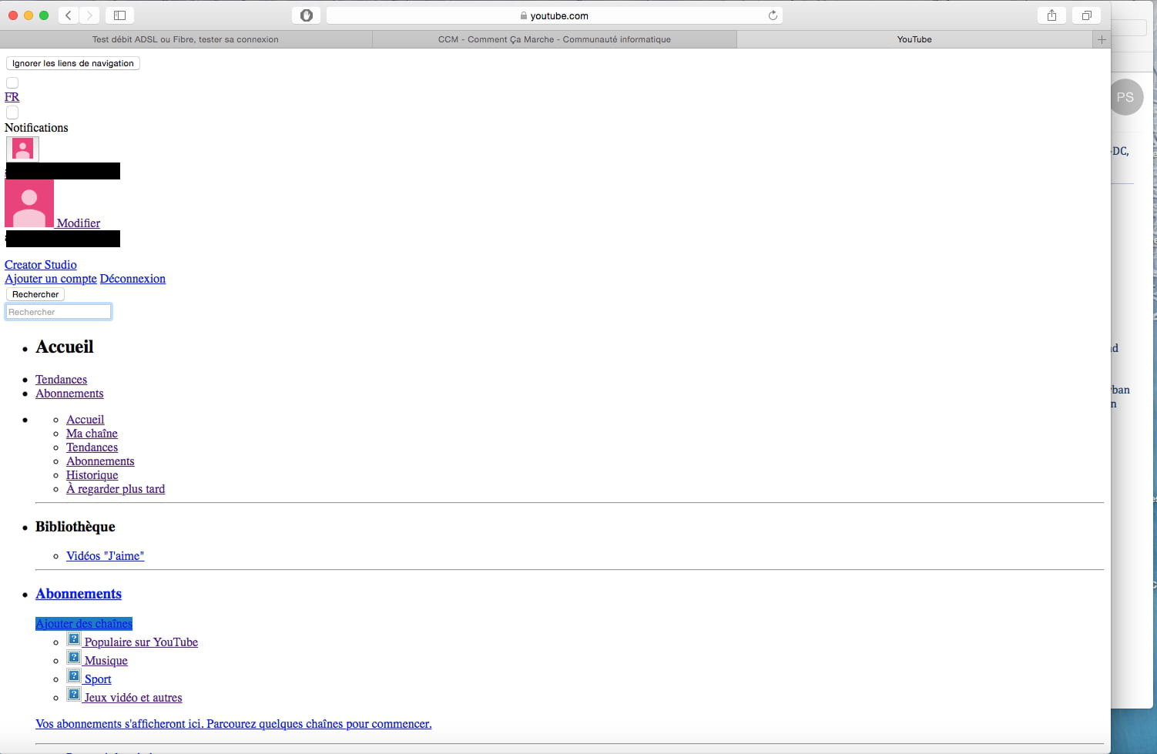Switch to the CCM Comment Ça Marche tab

click(x=555, y=39)
